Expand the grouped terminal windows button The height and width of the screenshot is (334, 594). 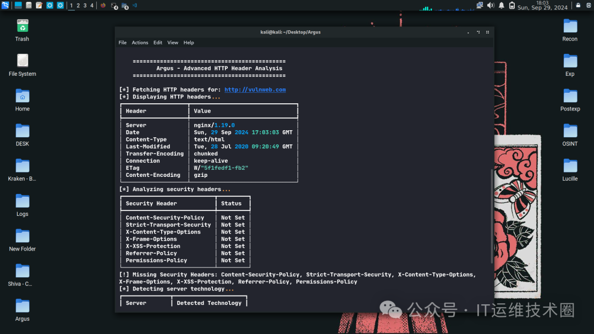click(114, 5)
